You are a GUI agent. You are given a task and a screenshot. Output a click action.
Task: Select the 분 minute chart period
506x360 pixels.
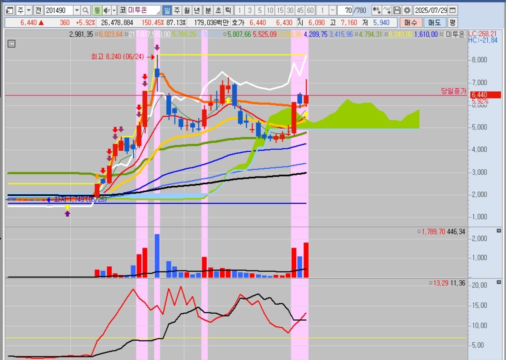coord(208,10)
